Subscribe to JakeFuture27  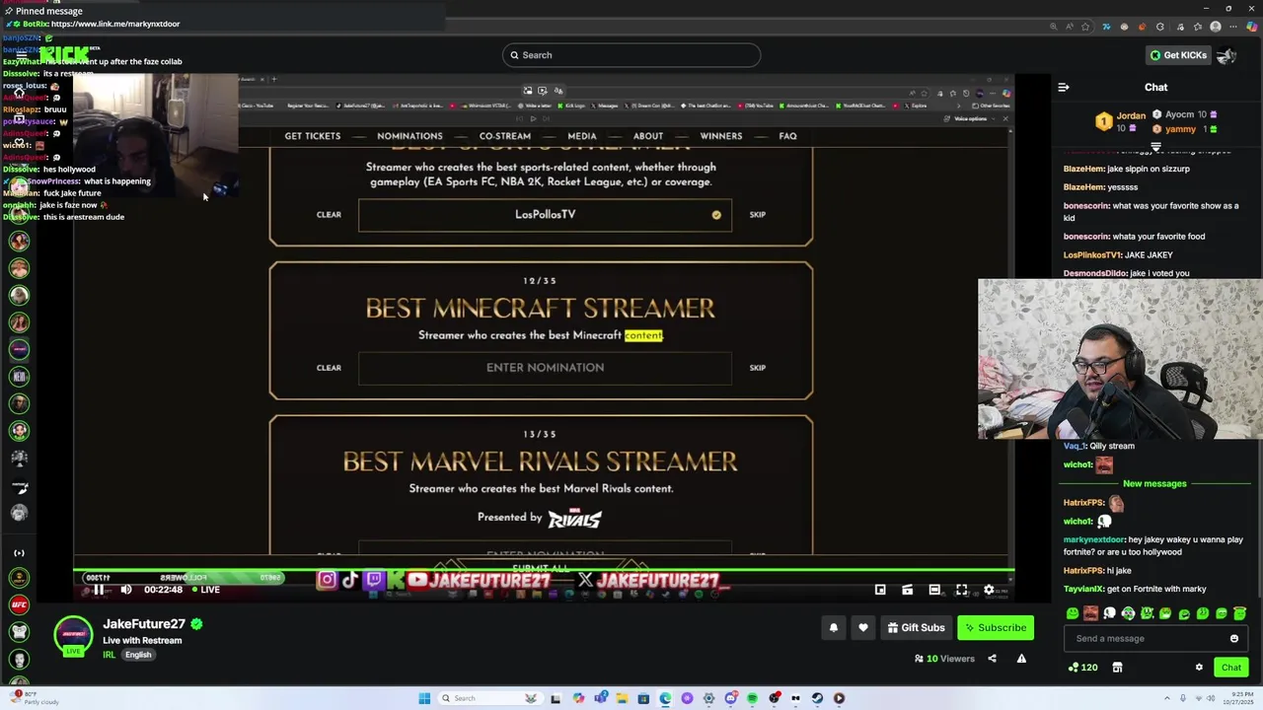996,627
